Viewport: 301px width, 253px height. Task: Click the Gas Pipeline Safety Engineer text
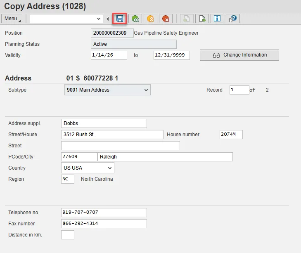pos(166,33)
